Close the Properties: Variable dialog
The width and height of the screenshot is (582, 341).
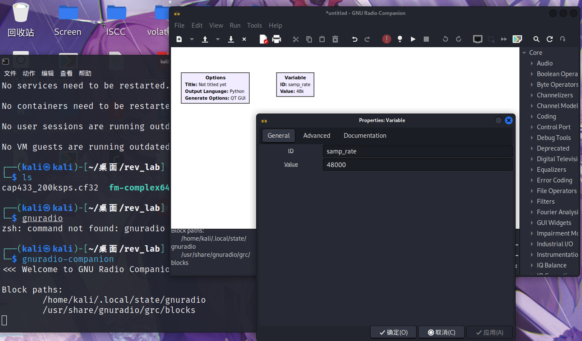click(508, 120)
